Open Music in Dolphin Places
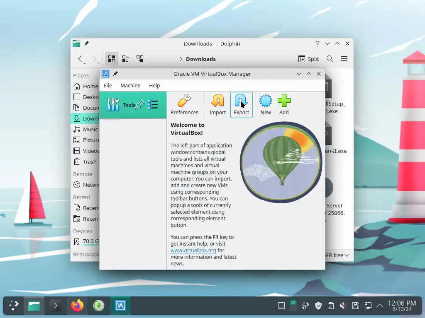This screenshot has width=425, height=318. [85, 129]
